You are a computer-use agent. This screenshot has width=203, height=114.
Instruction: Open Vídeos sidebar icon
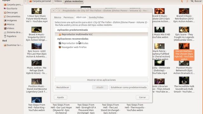click(x=5, y=28)
